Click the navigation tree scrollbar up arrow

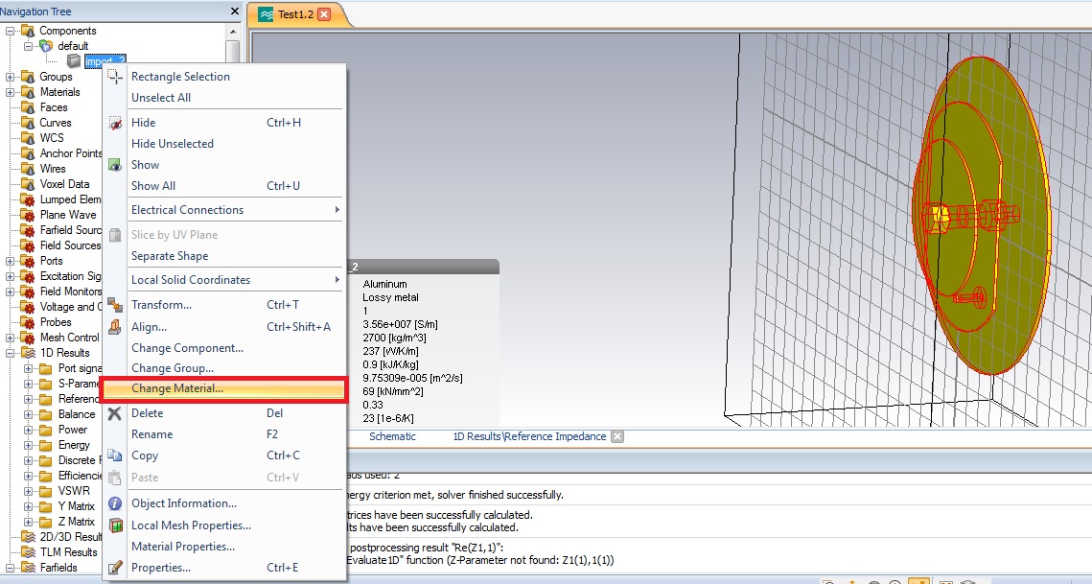(233, 32)
